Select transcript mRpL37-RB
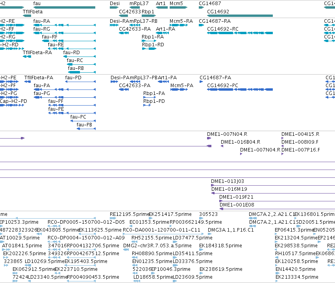Screen dimensions: 335x283 143,21
